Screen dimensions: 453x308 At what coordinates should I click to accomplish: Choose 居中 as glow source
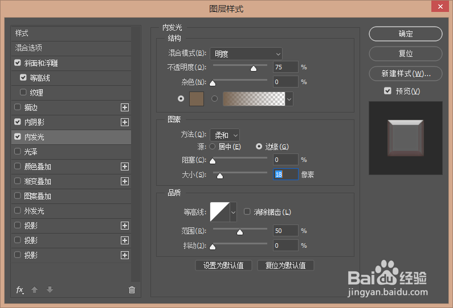213,147
